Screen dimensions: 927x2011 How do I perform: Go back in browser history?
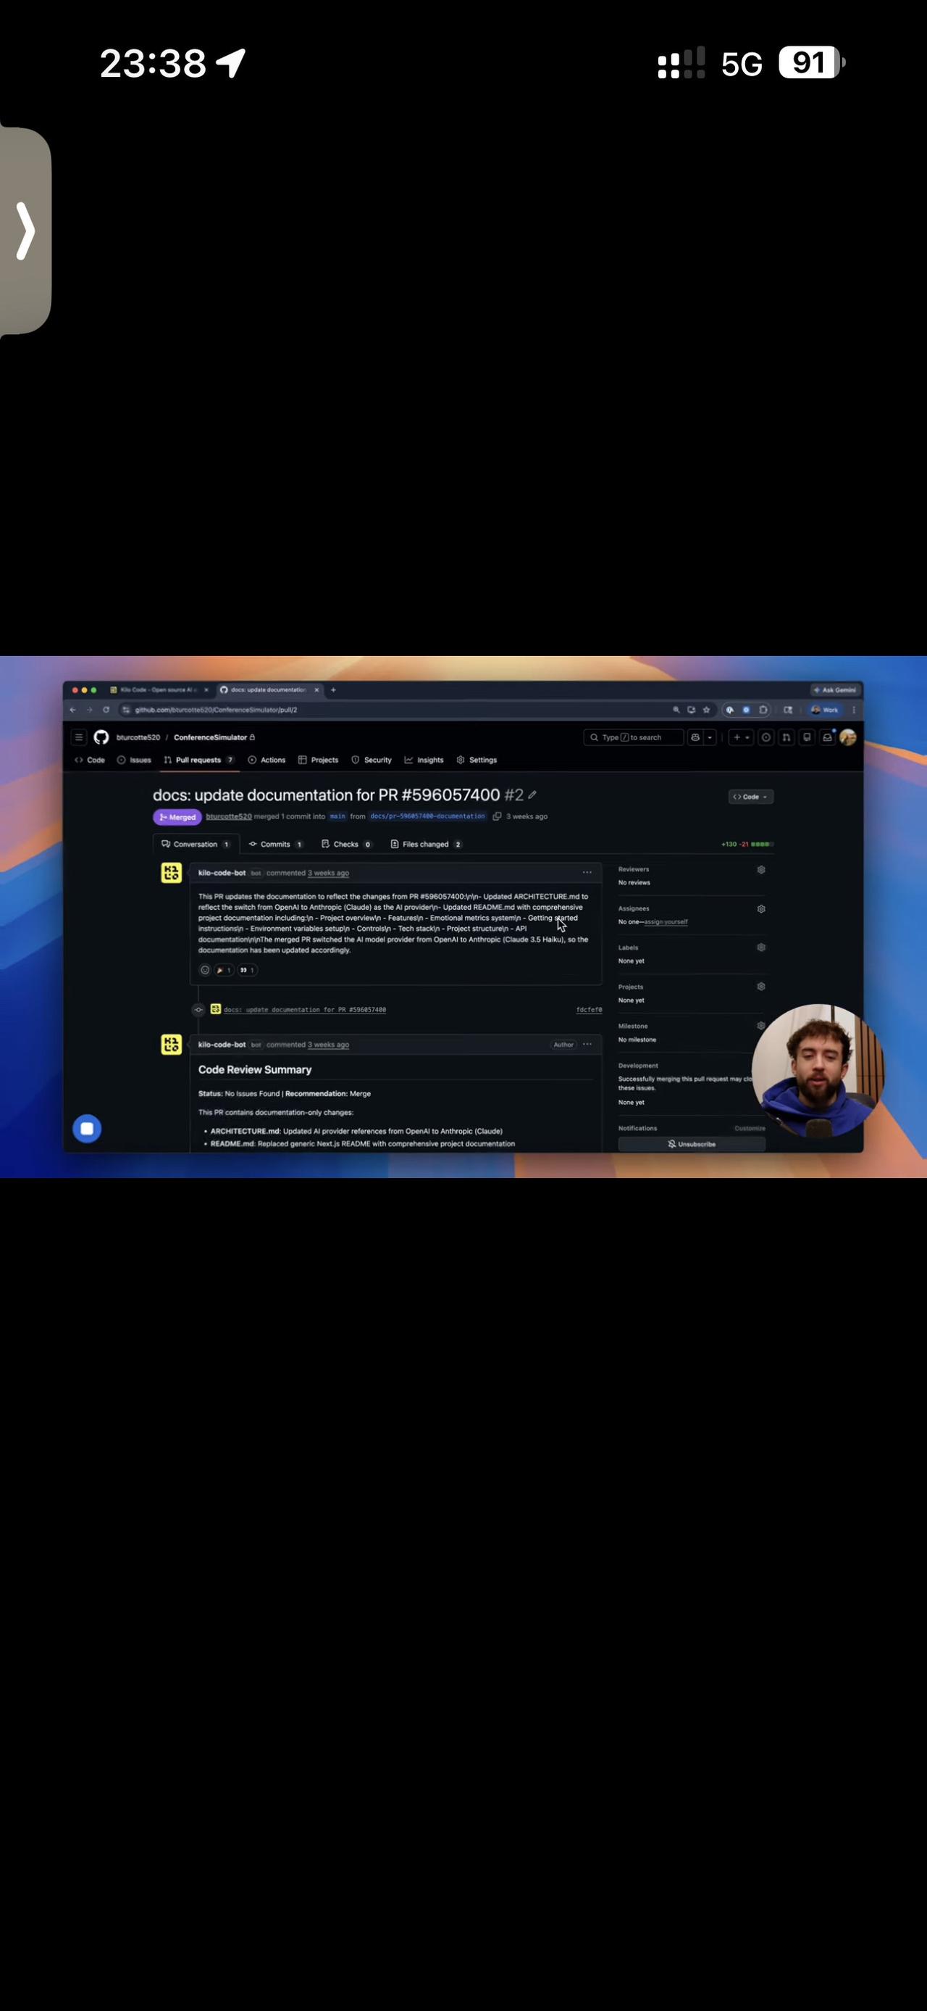72,710
